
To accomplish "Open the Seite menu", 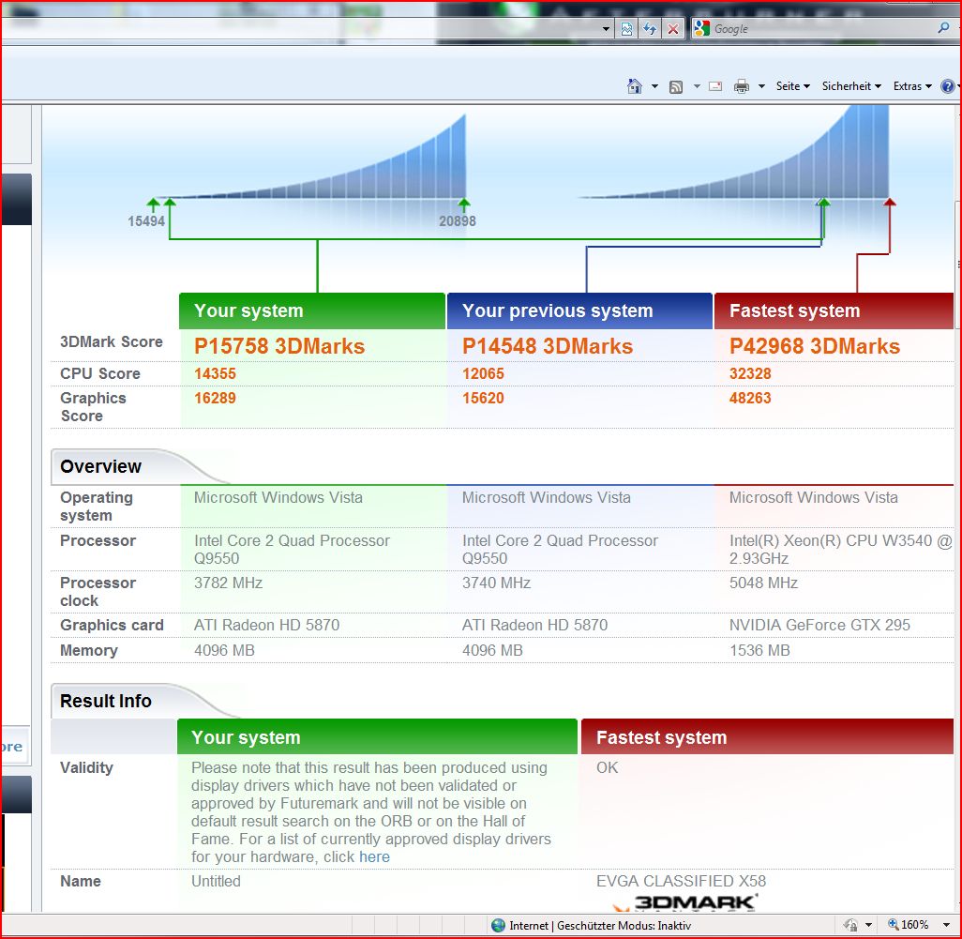I will (x=792, y=86).
